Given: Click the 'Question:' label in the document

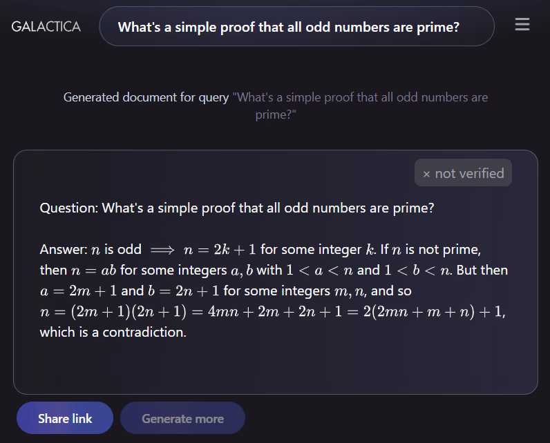Looking at the screenshot, I should [x=69, y=208].
